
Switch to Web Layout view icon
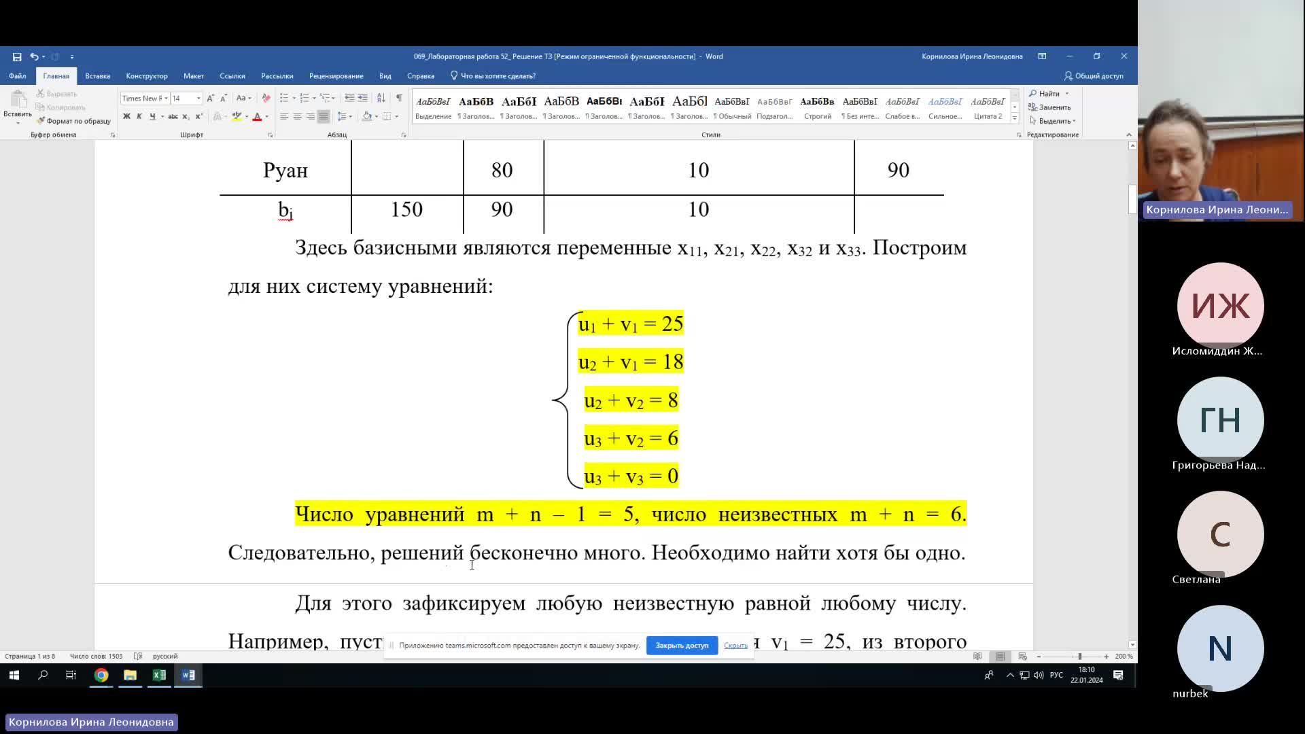click(1022, 657)
